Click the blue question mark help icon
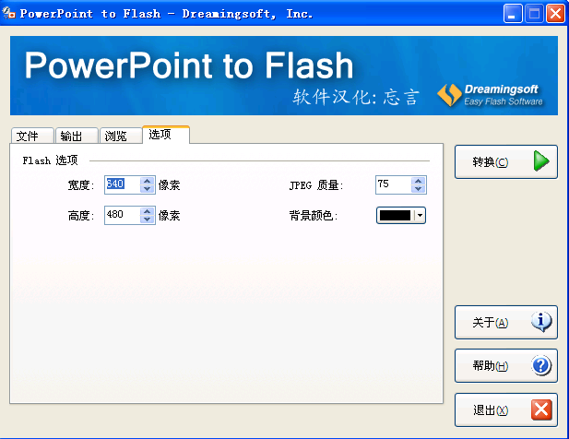 pos(541,365)
